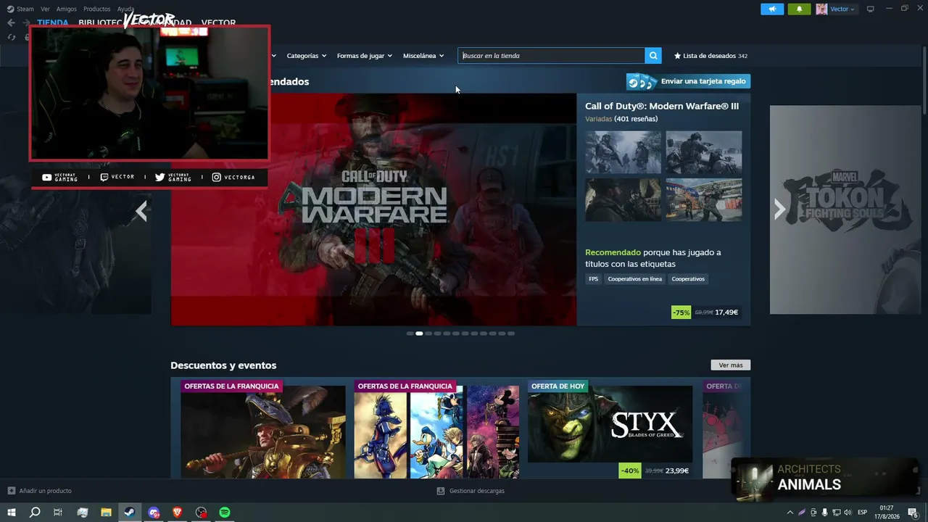Reload the store page with the refresh icon
This screenshot has height=522, width=928.
(x=11, y=37)
